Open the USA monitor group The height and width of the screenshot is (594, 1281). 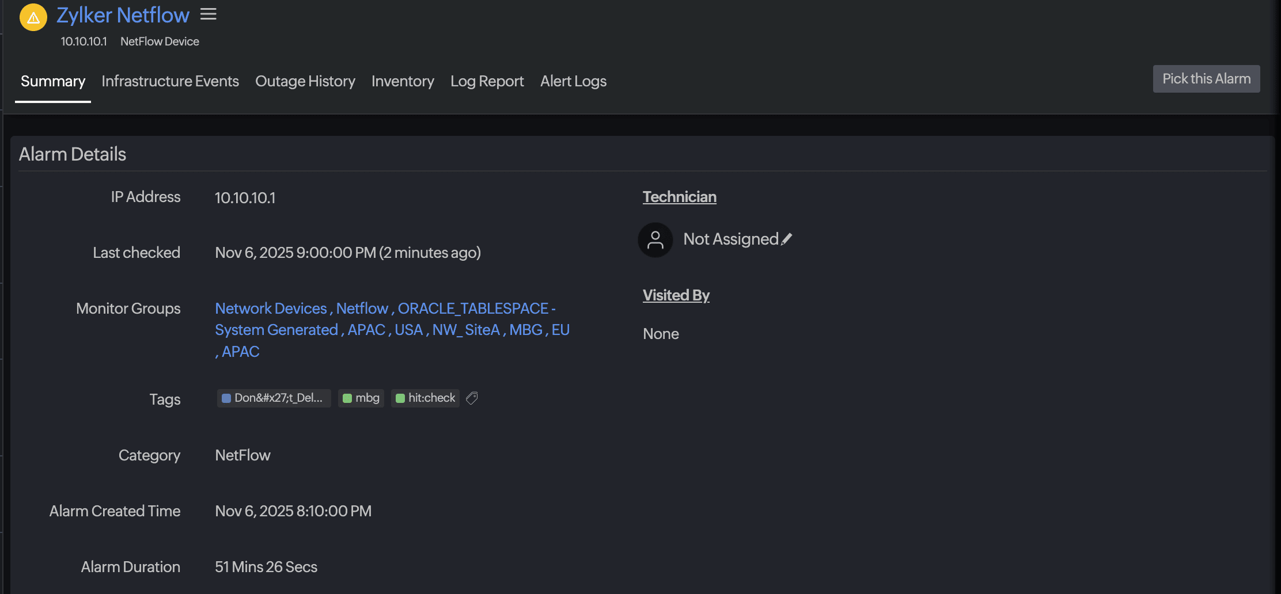tap(410, 330)
